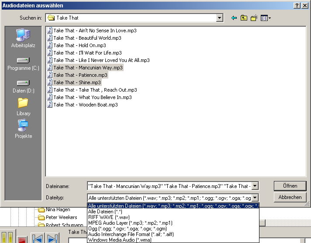The height and width of the screenshot is (243, 311).
Task: Click the help question mark button
Action: pyautogui.click(x=297, y=6)
